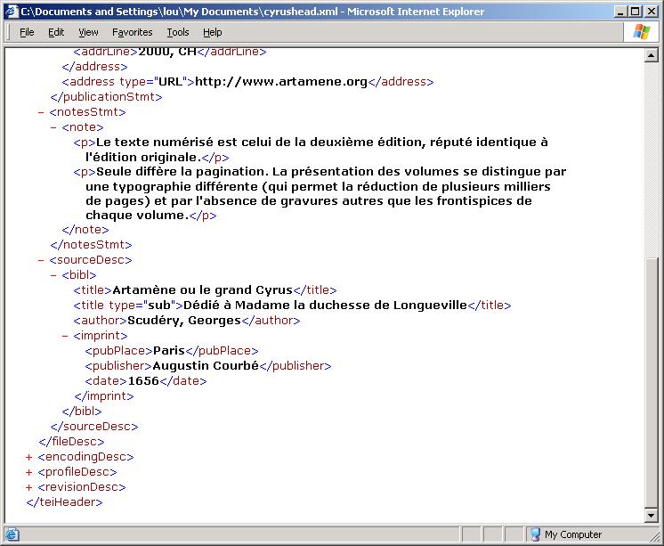This screenshot has height=546, width=664.
Task: Open the Tools menu
Action: [178, 32]
